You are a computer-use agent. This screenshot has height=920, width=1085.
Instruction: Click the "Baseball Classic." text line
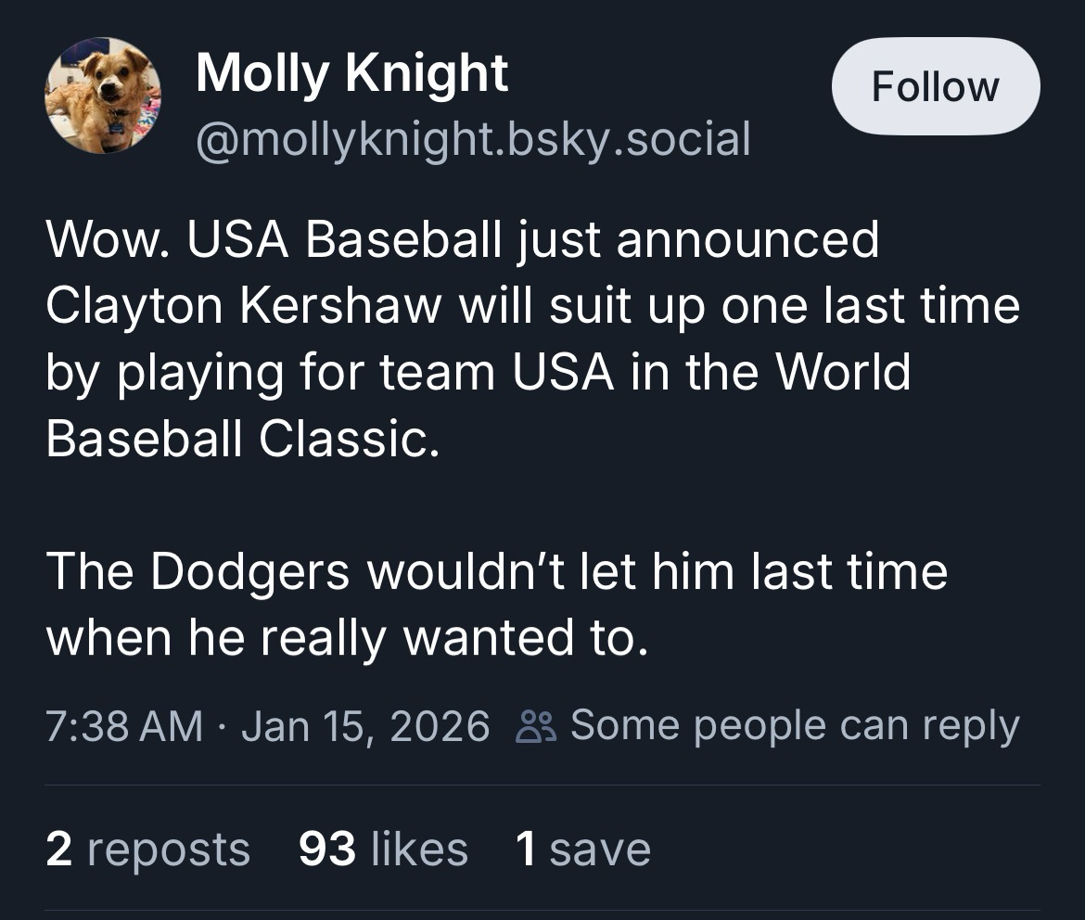tap(240, 438)
